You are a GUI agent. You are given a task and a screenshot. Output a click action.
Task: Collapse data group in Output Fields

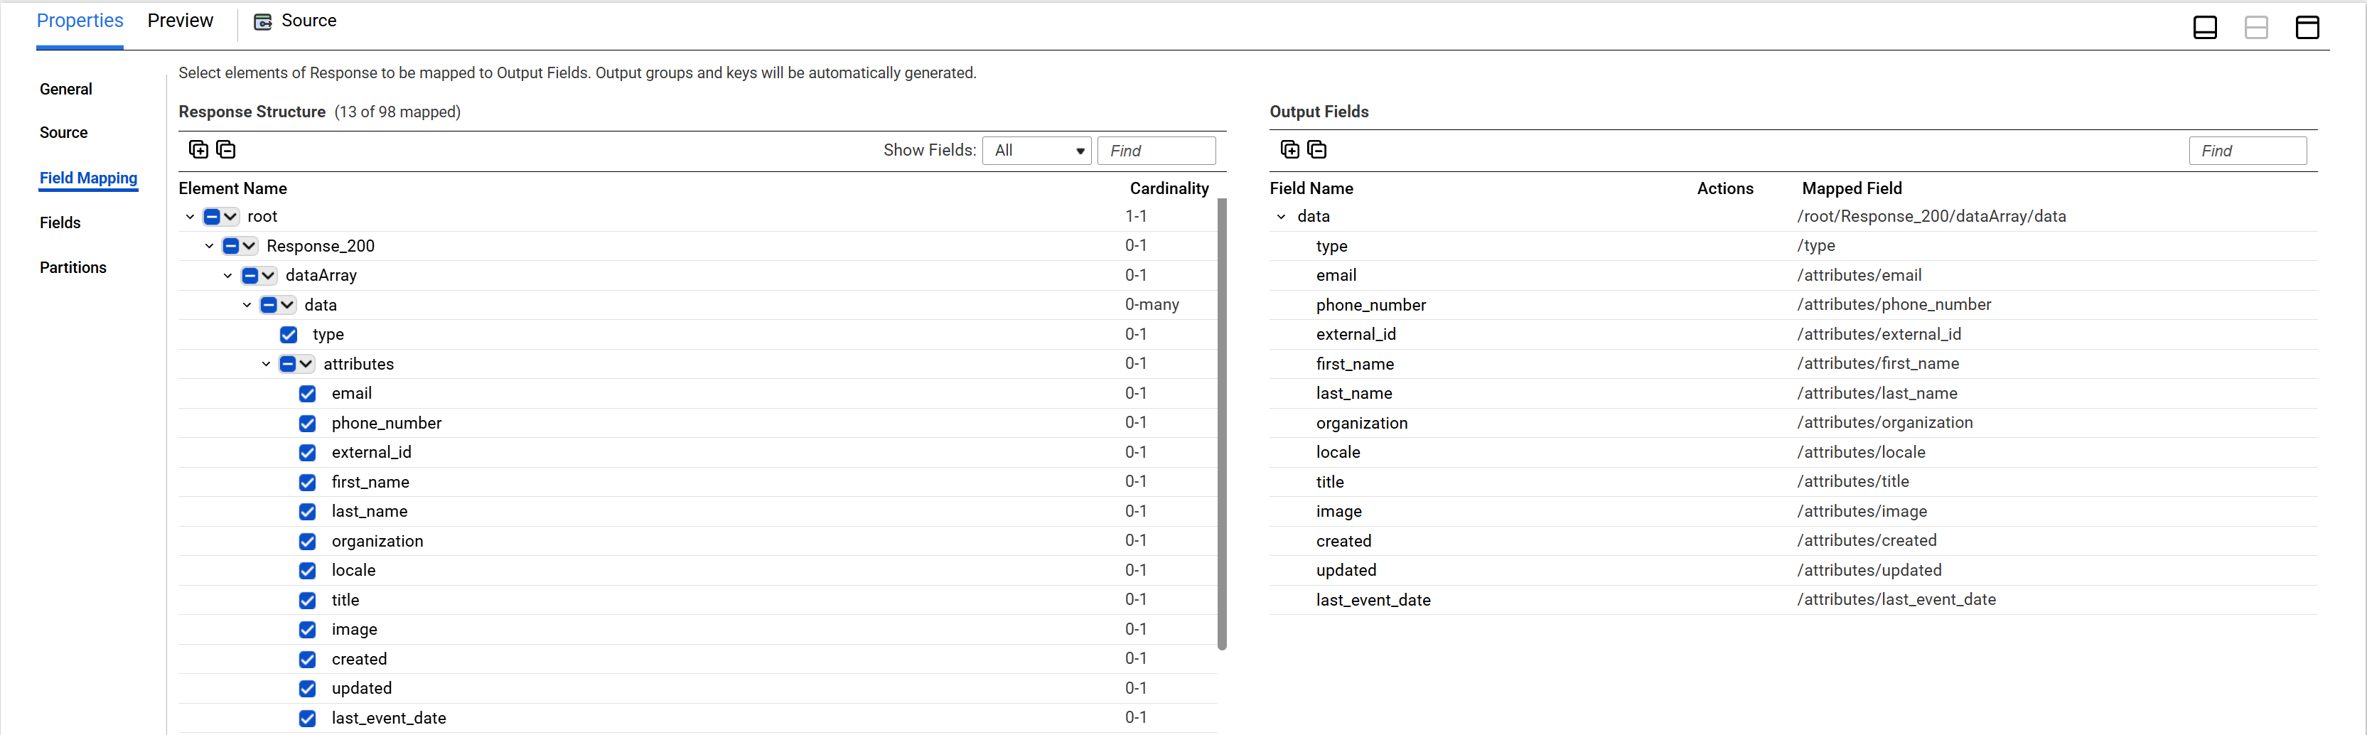pyautogui.click(x=1282, y=217)
